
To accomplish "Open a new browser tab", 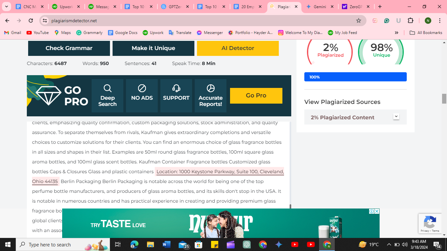I will click(x=380, y=7).
